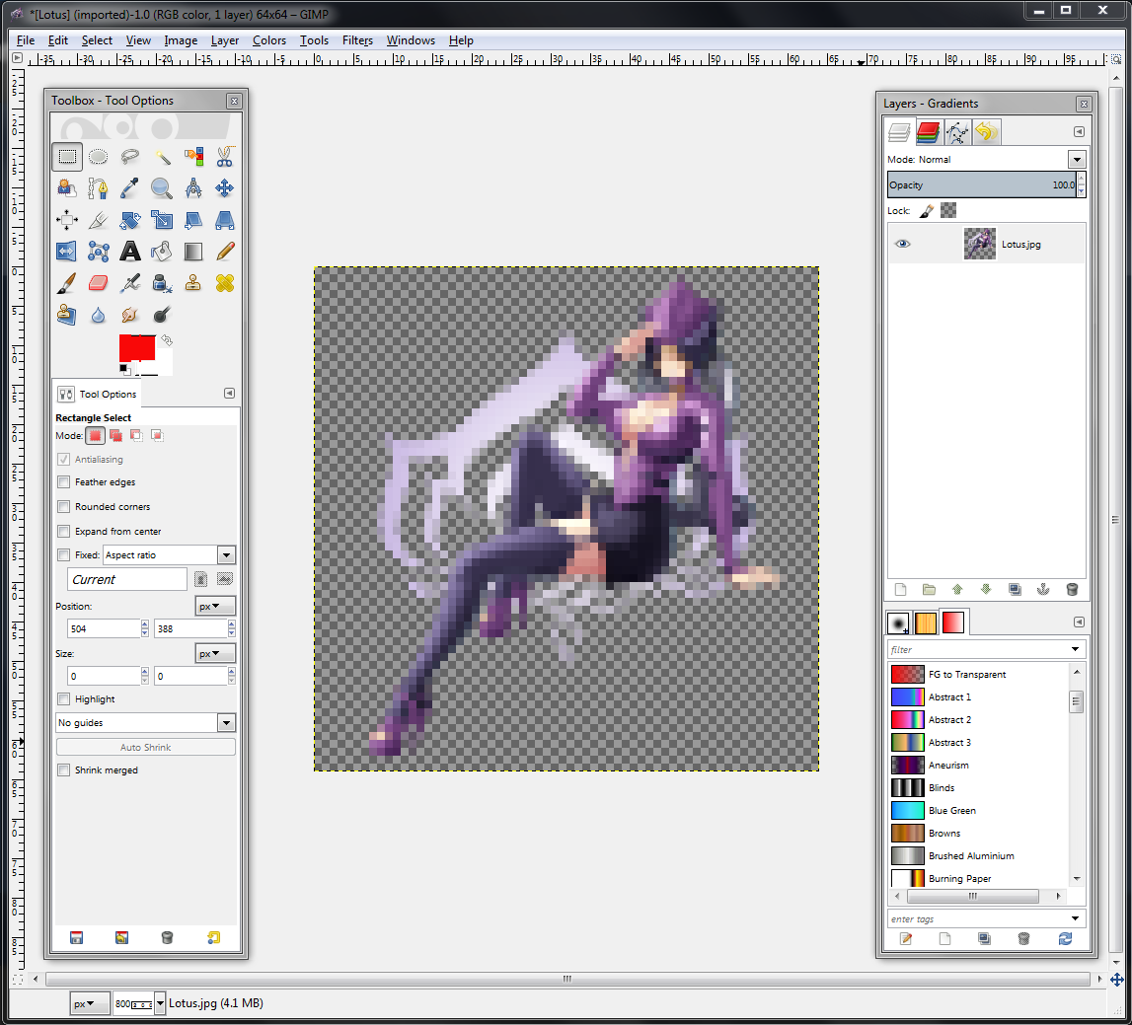Select the Foreground Select tool
The width and height of the screenshot is (1132, 1025).
point(67,188)
